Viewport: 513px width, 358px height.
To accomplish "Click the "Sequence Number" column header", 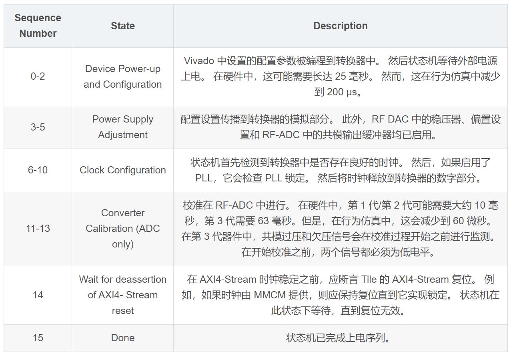I will (38, 26).
